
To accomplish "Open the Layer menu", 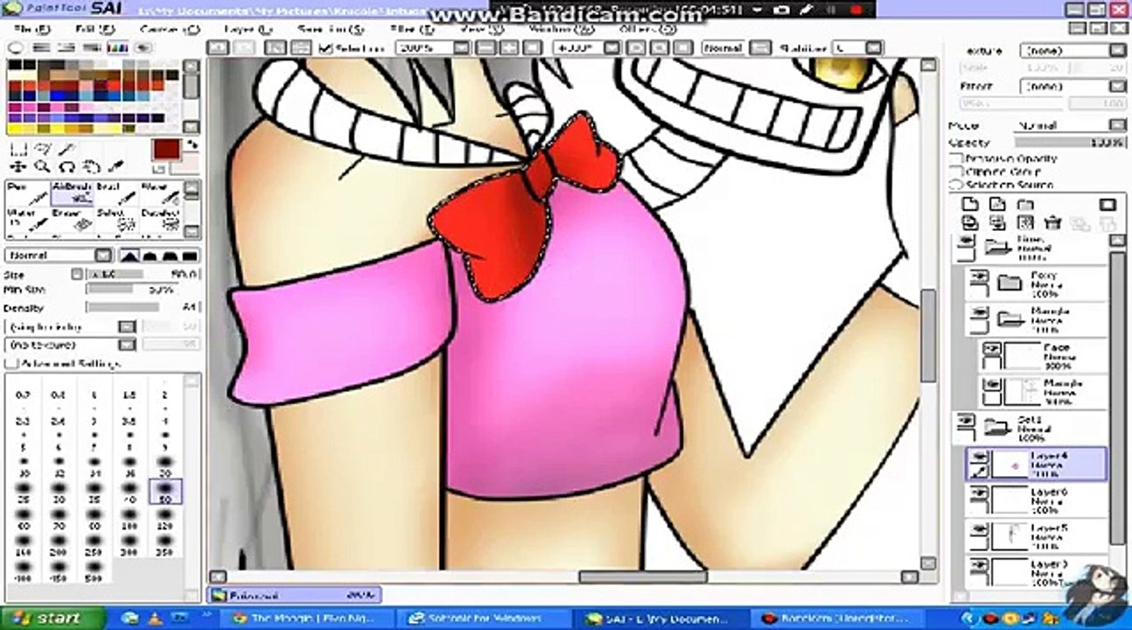I will (x=247, y=29).
